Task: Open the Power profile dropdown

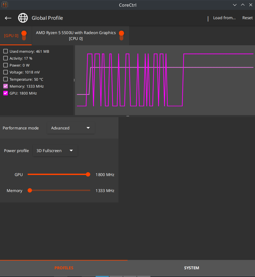Action: [55, 150]
